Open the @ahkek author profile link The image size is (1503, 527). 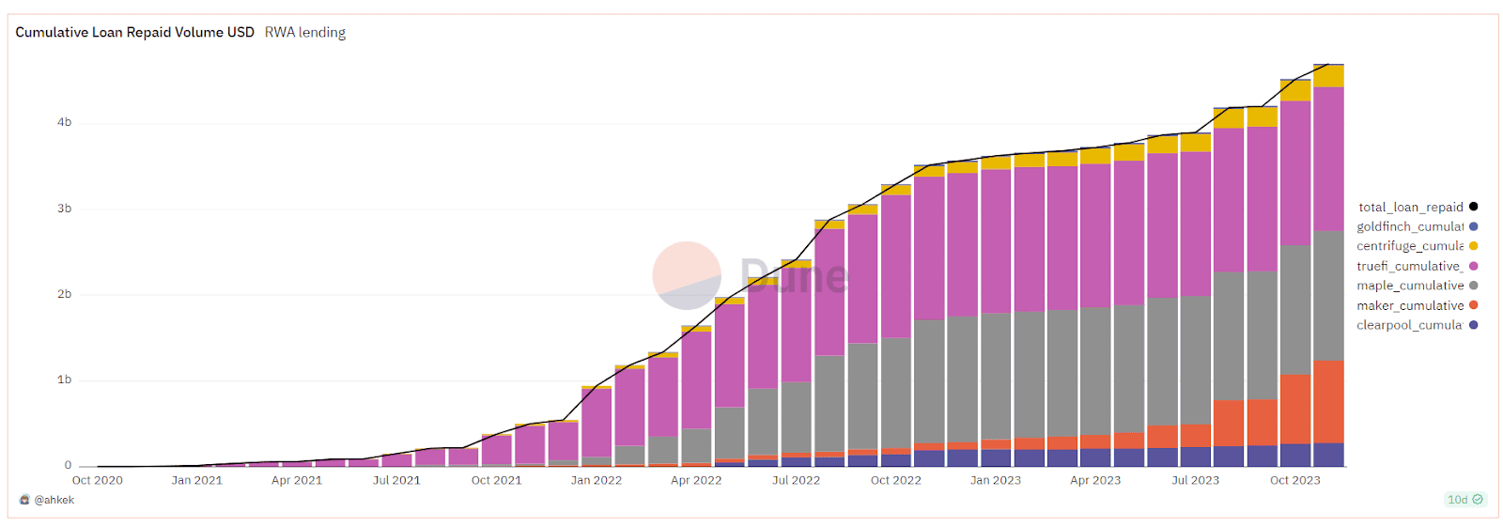(x=54, y=500)
